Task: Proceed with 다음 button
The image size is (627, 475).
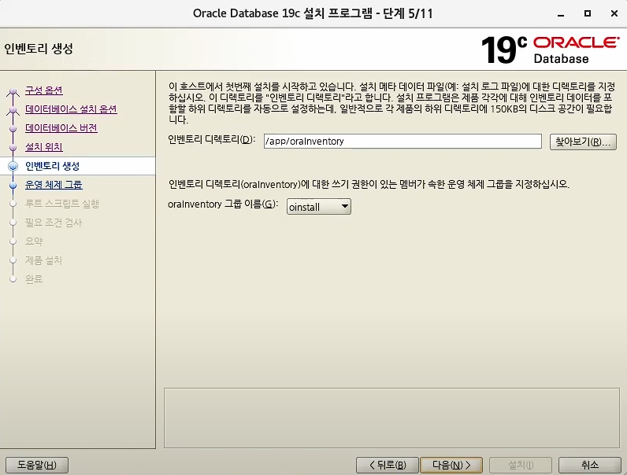Action: 451,465
